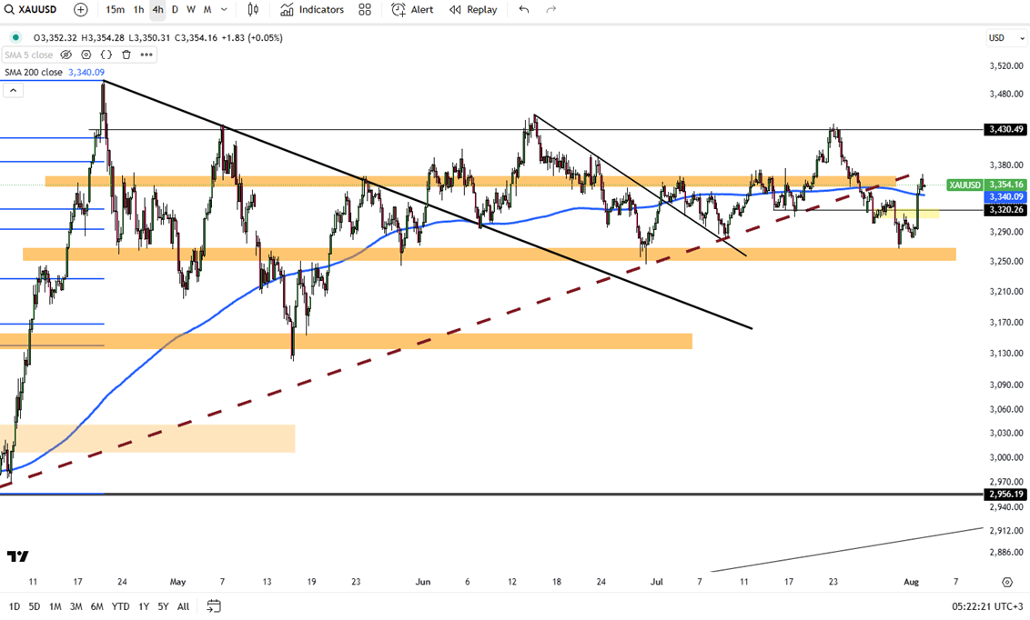Collapse the indicator legend with the arrow
The width and height of the screenshot is (1030, 620).
coord(13,90)
